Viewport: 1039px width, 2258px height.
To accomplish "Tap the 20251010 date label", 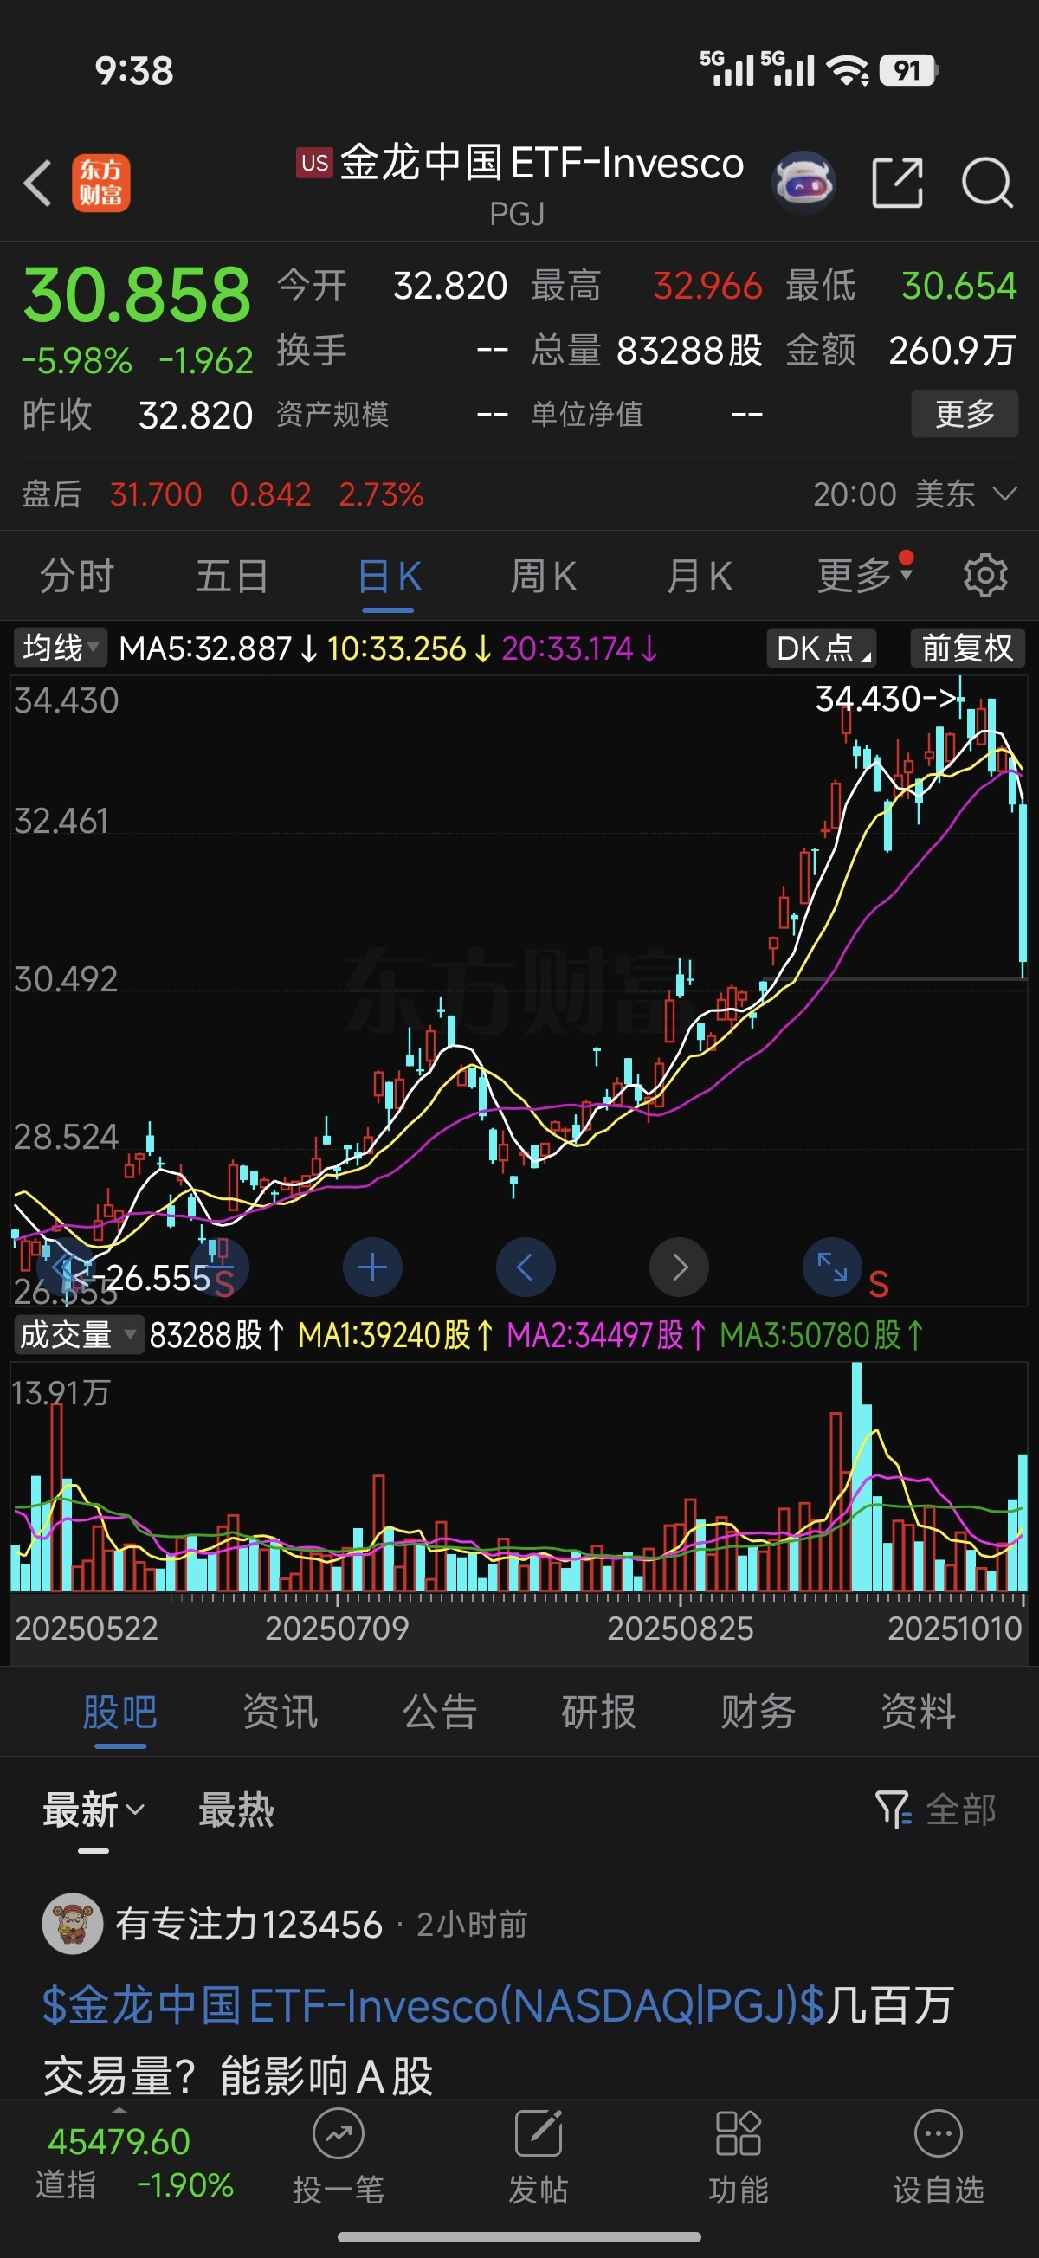I will [955, 1628].
